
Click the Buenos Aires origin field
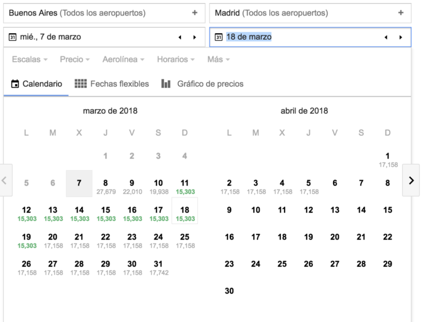pos(96,13)
